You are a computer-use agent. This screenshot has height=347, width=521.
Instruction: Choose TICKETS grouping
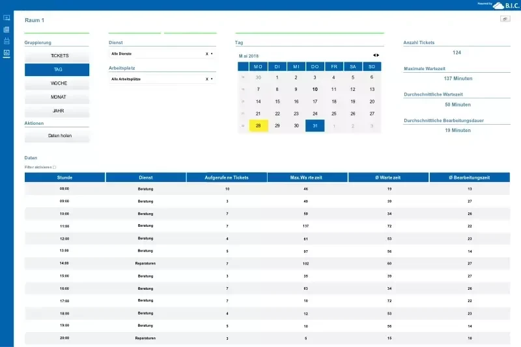point(57,56)
